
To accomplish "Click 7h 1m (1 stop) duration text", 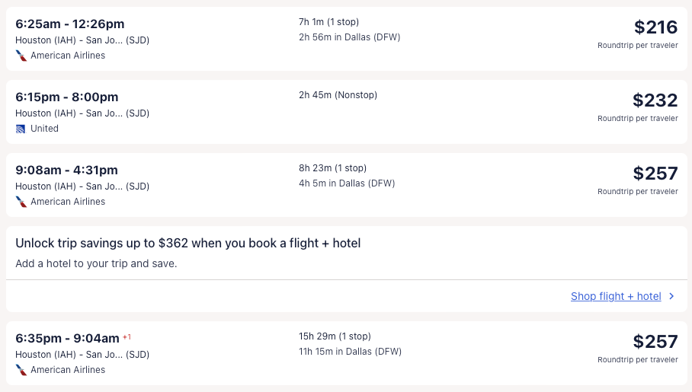I will pos(328,22).
